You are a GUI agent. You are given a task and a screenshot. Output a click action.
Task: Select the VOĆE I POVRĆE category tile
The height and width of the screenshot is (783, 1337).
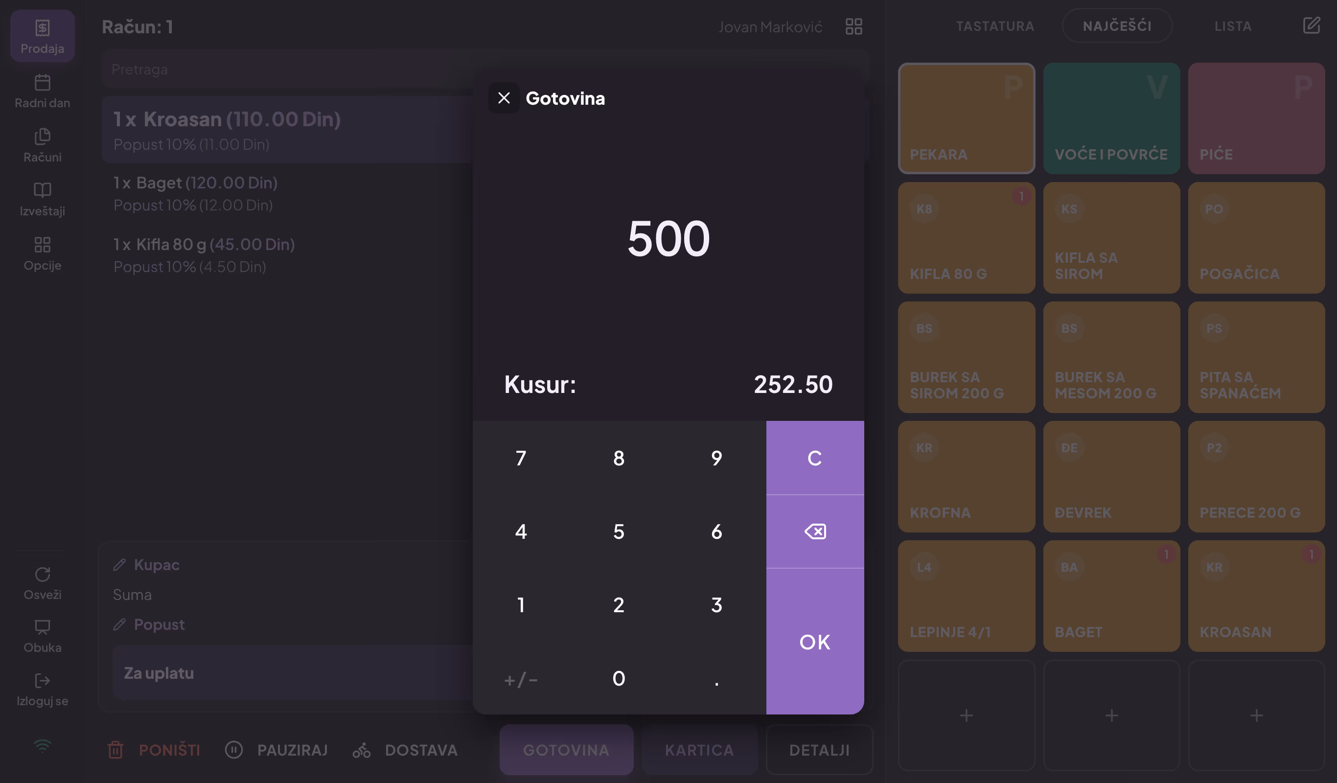1111,118
